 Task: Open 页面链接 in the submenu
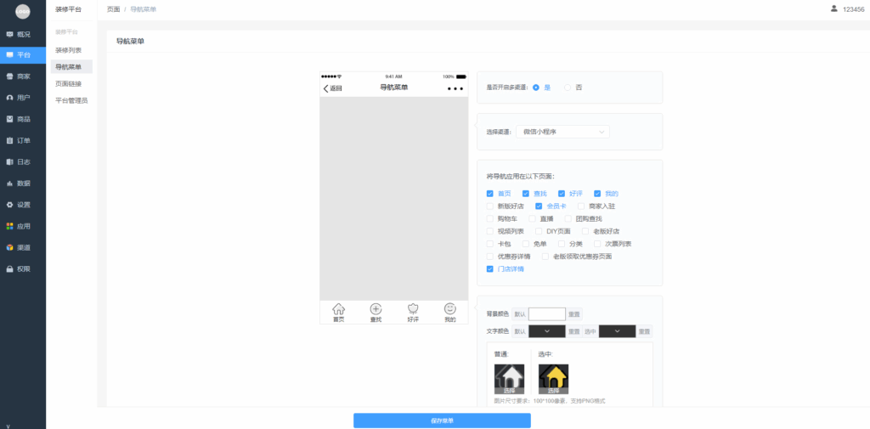[69, 83]
